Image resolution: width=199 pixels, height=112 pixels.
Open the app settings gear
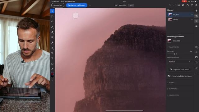point(197,5)
